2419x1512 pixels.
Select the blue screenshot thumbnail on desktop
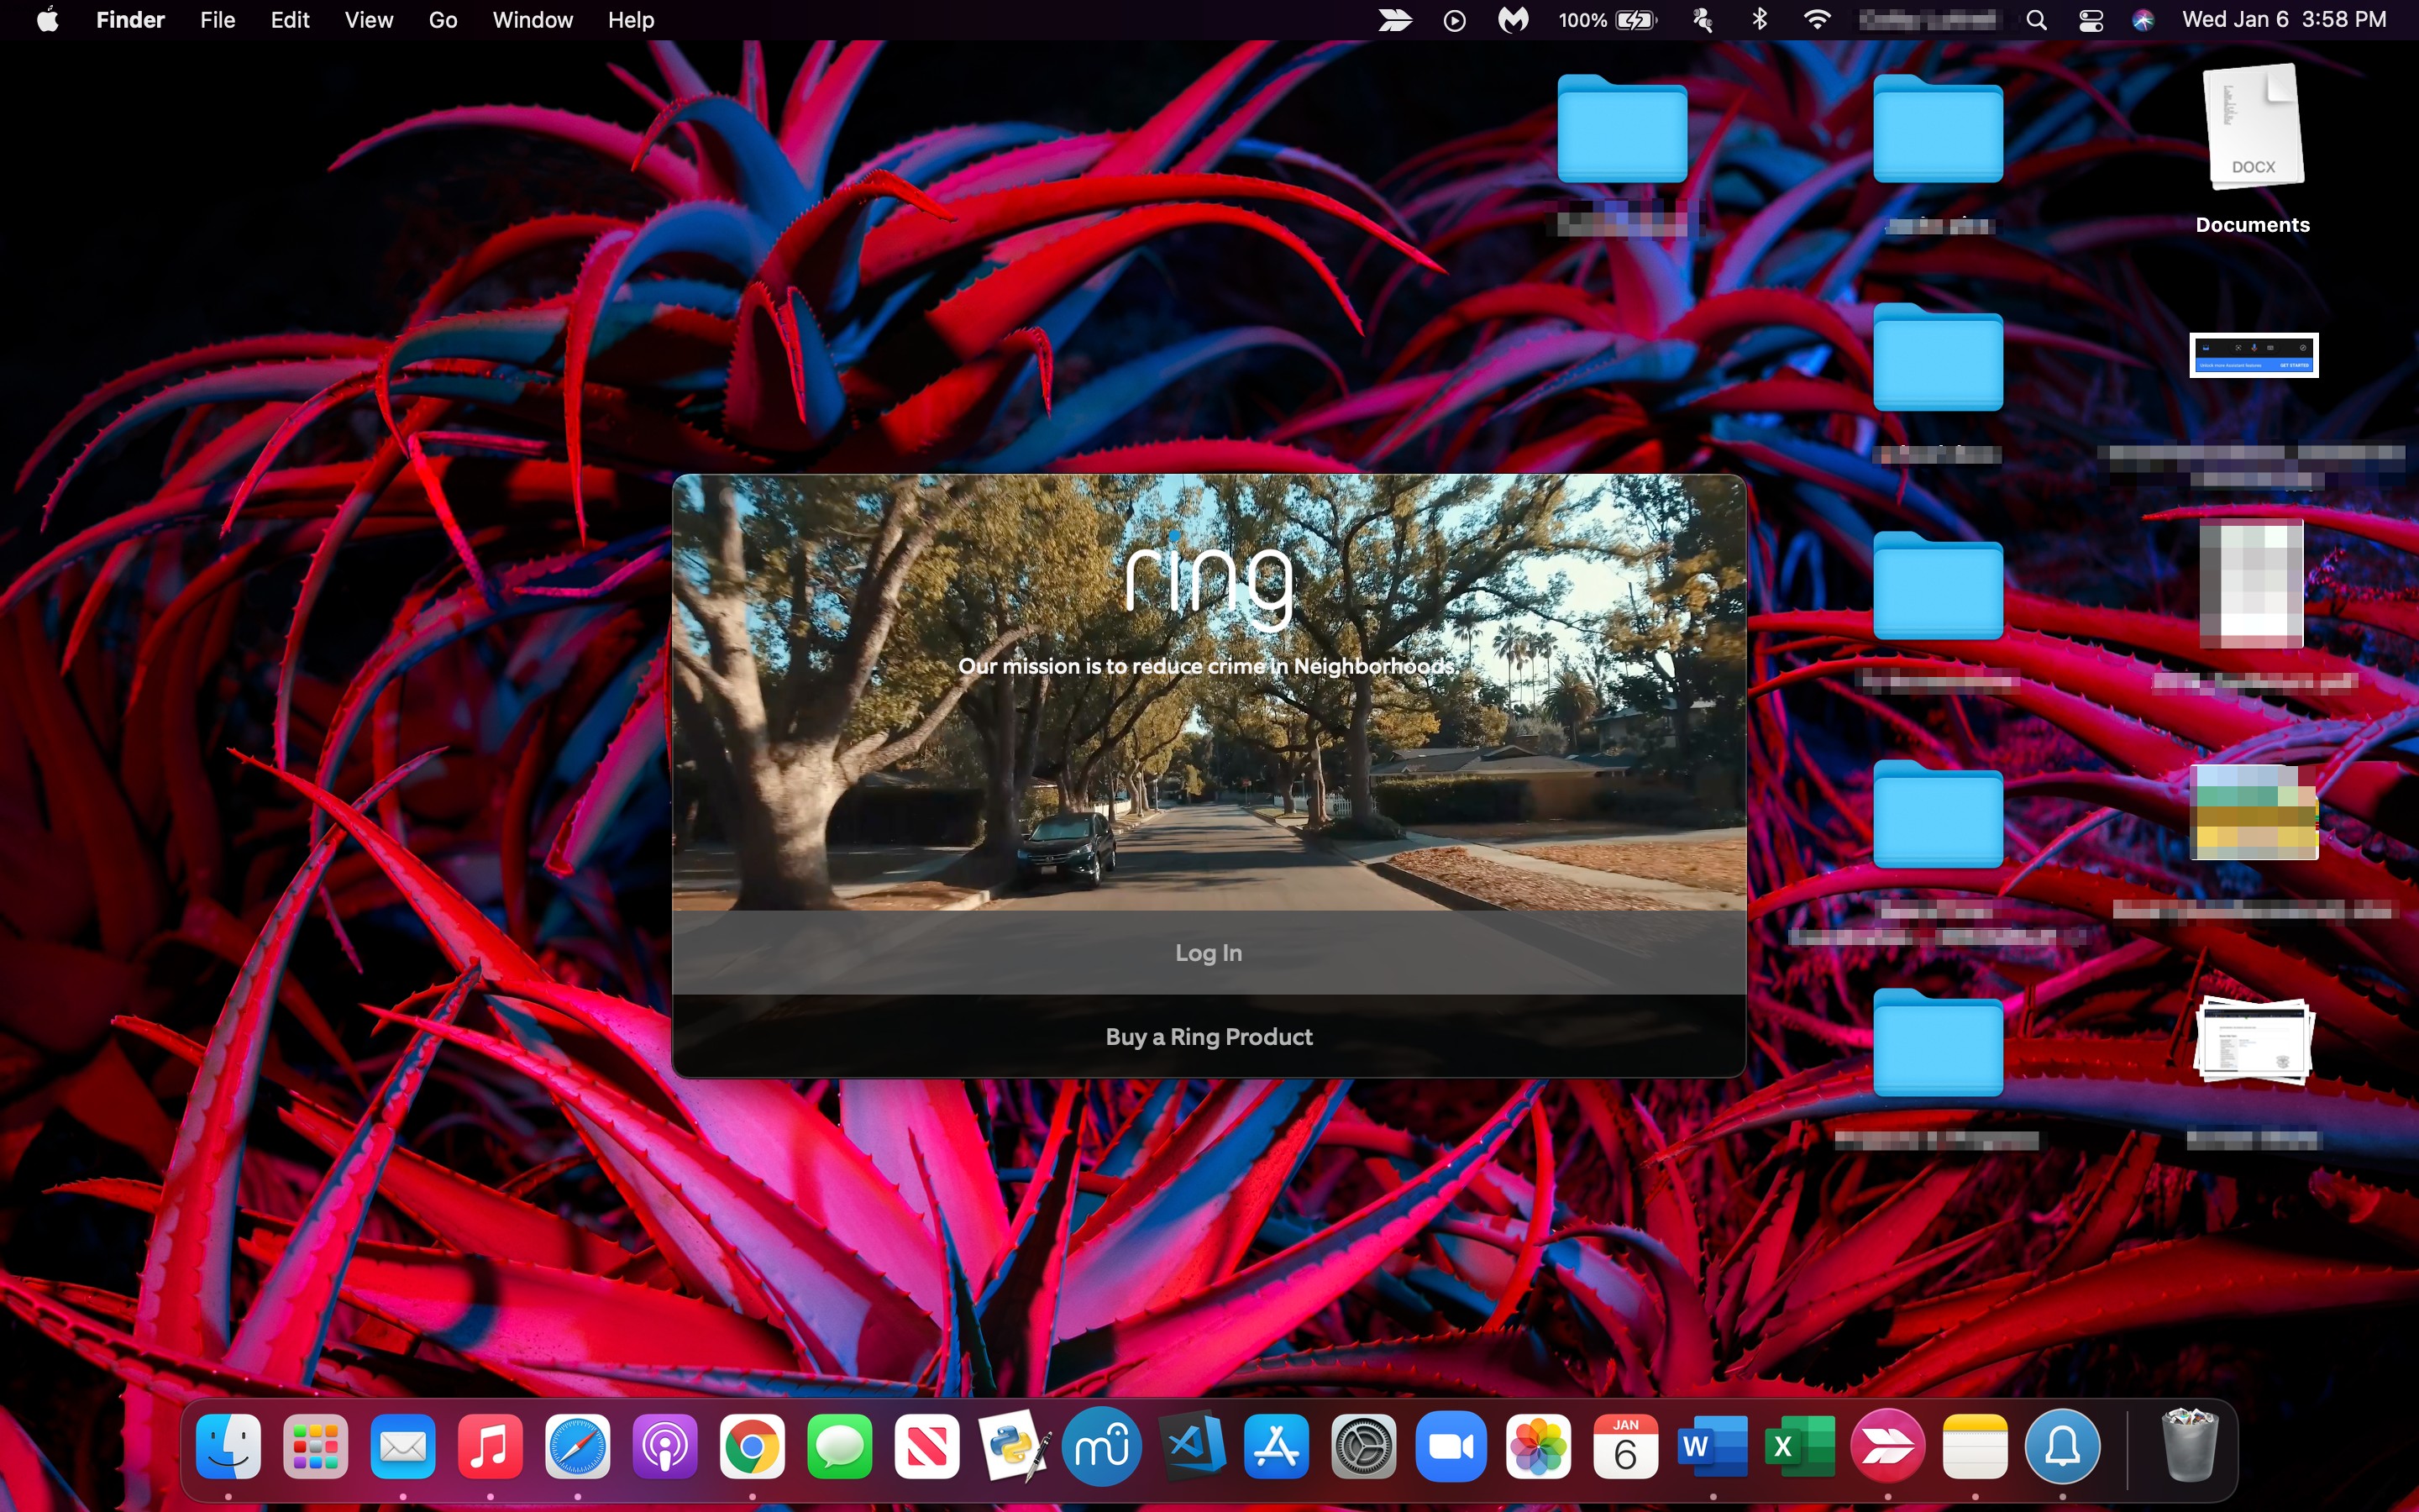[x=2253, y=355]
